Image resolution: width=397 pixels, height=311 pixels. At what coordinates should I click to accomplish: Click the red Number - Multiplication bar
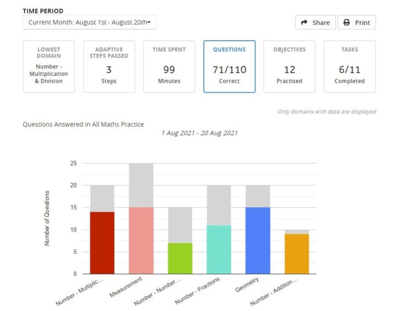[102, 242]
